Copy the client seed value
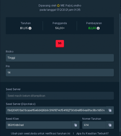The image size is (121, 136). [75, 125]
